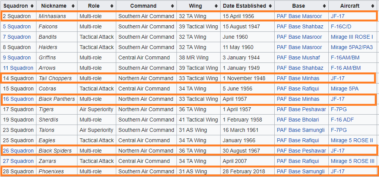Toggle sorting on the Wing column arrows
The height and width of the screenshot is (179, 379).
pyautogui.click(x=216, y=6)
